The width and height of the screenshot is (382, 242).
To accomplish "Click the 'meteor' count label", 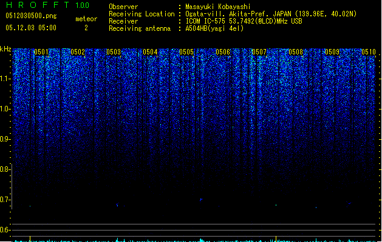I will point(86,19).
